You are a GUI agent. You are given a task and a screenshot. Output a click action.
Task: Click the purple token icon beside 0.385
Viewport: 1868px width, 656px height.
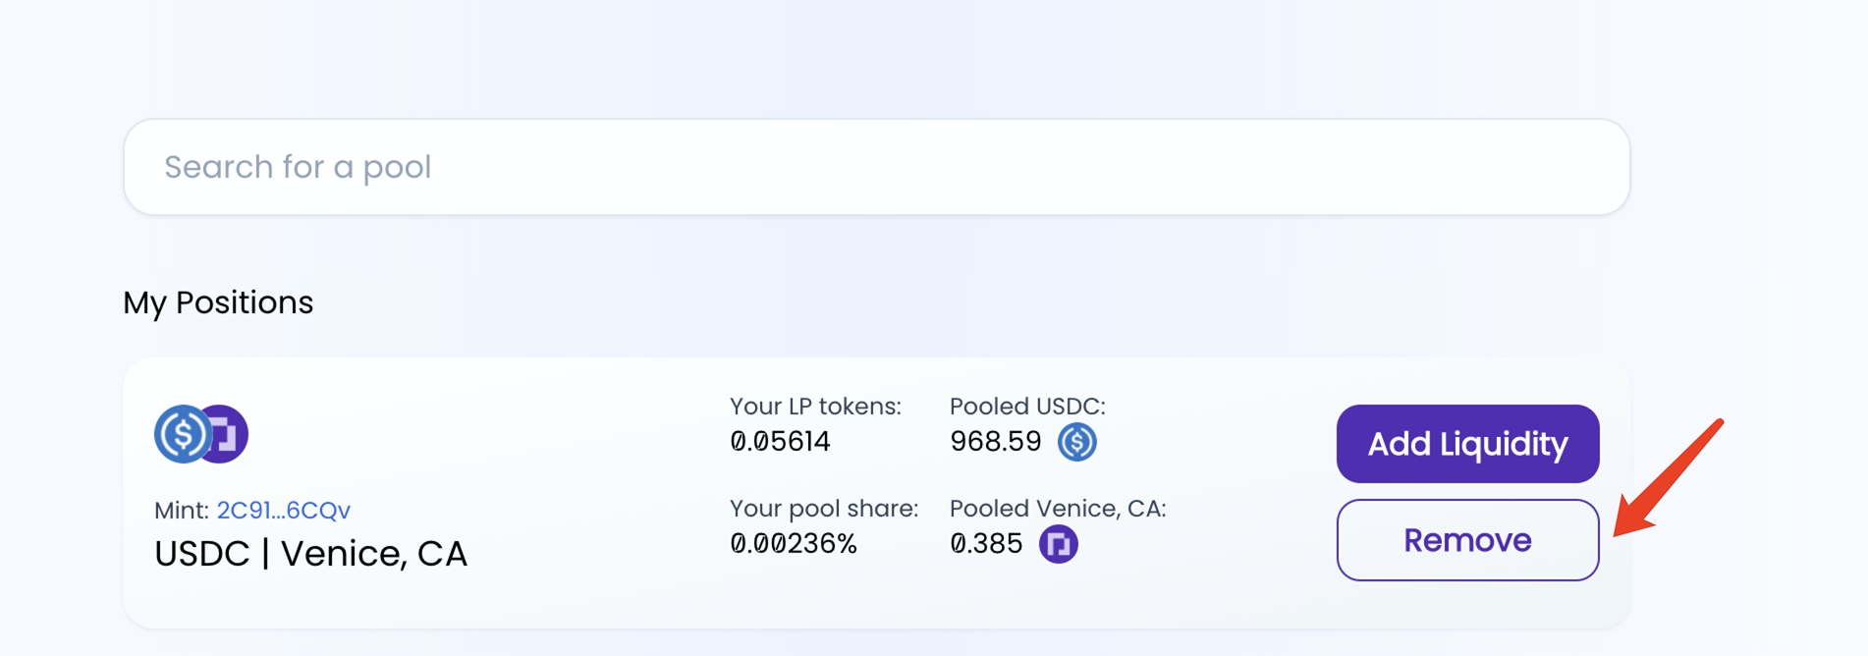[1058, 544]
